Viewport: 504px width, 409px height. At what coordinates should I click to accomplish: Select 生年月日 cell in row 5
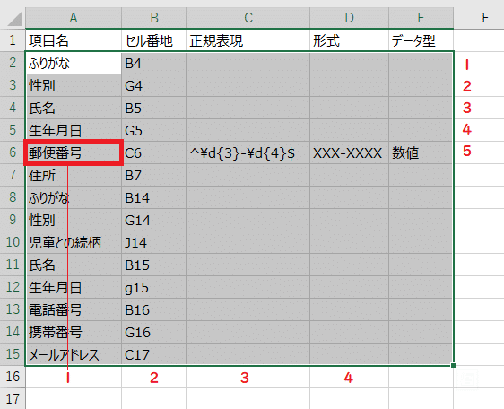point(74,130)
